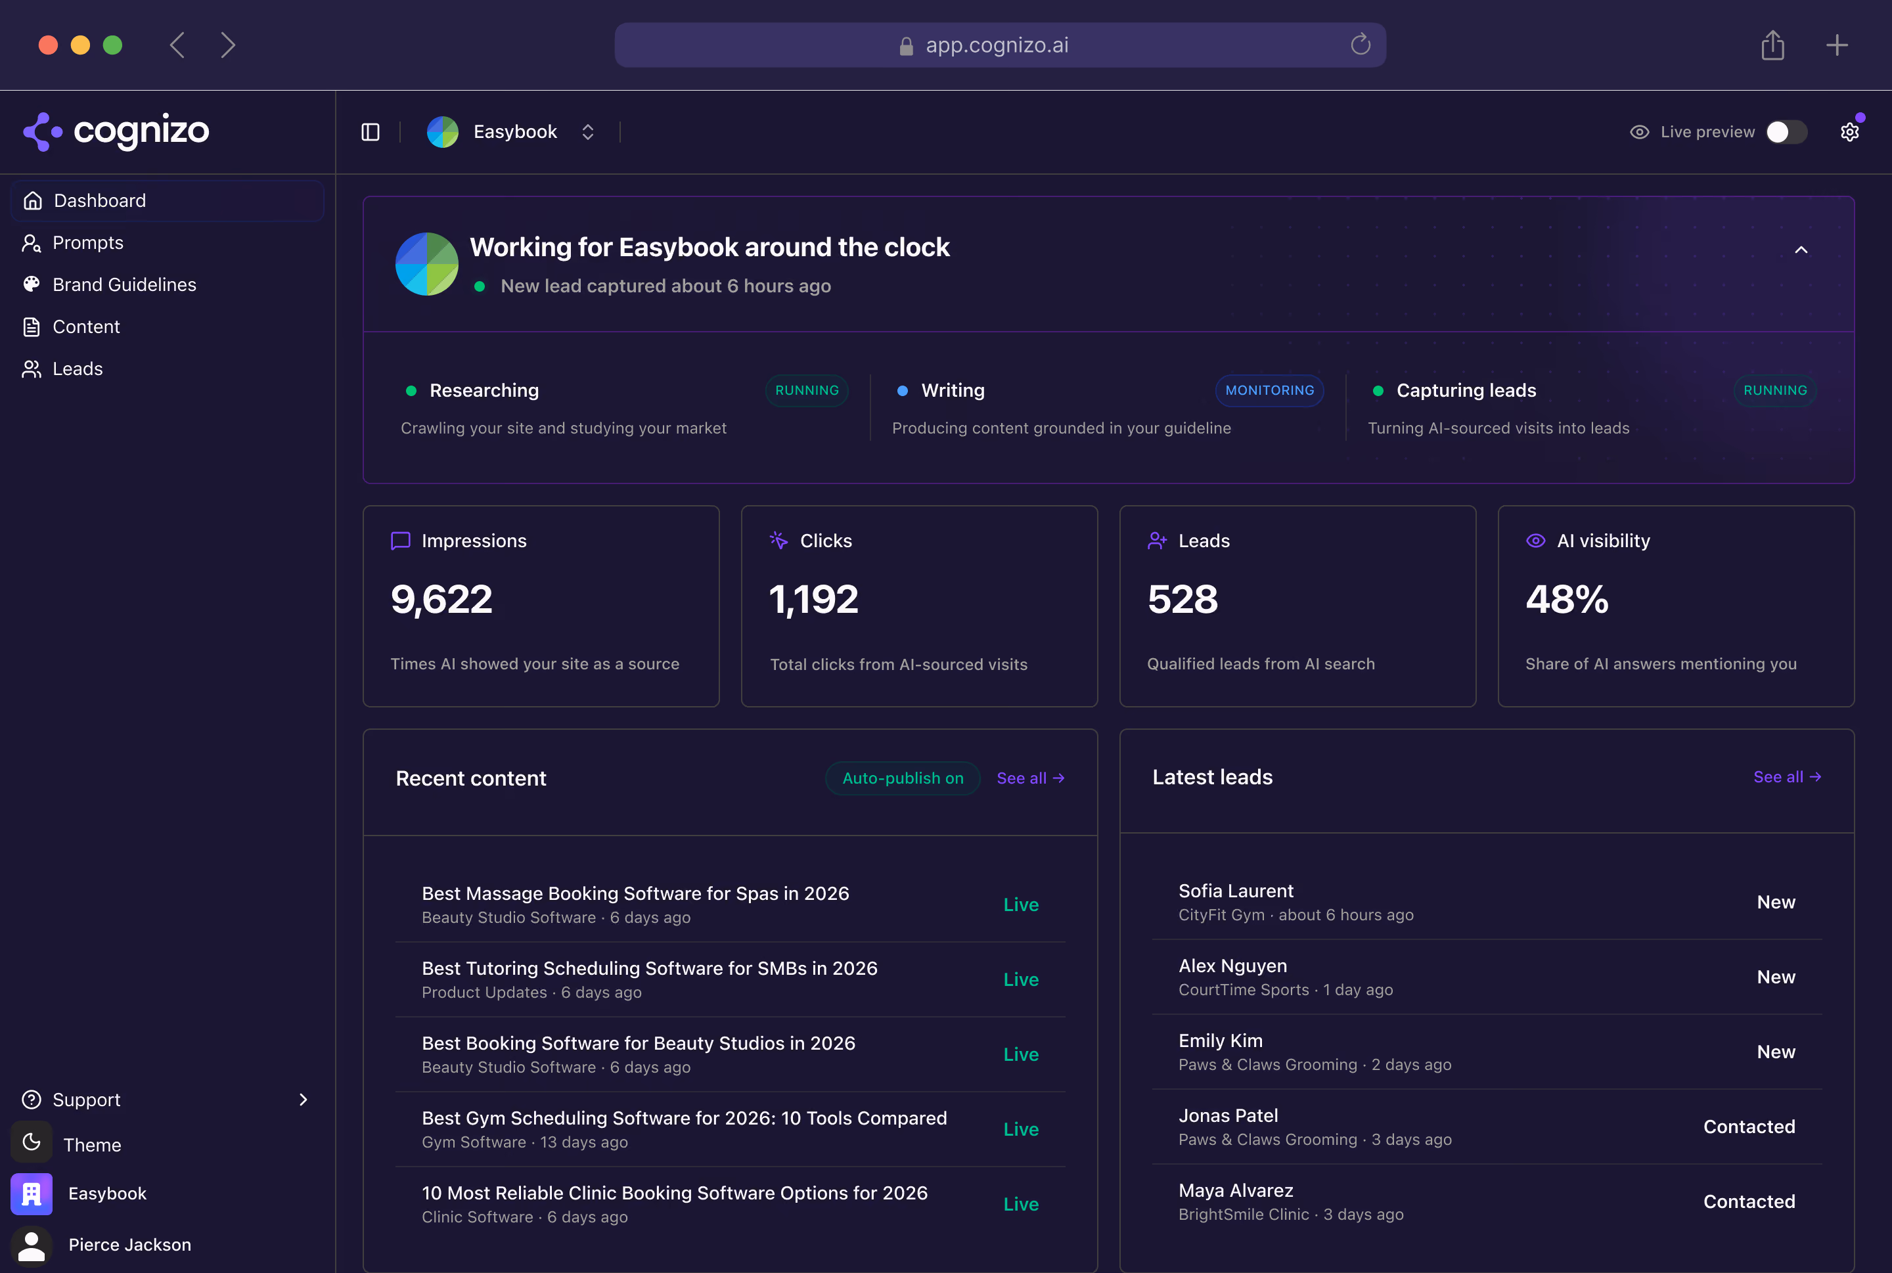Expand the Support submenu chevron

(304, 1100)
